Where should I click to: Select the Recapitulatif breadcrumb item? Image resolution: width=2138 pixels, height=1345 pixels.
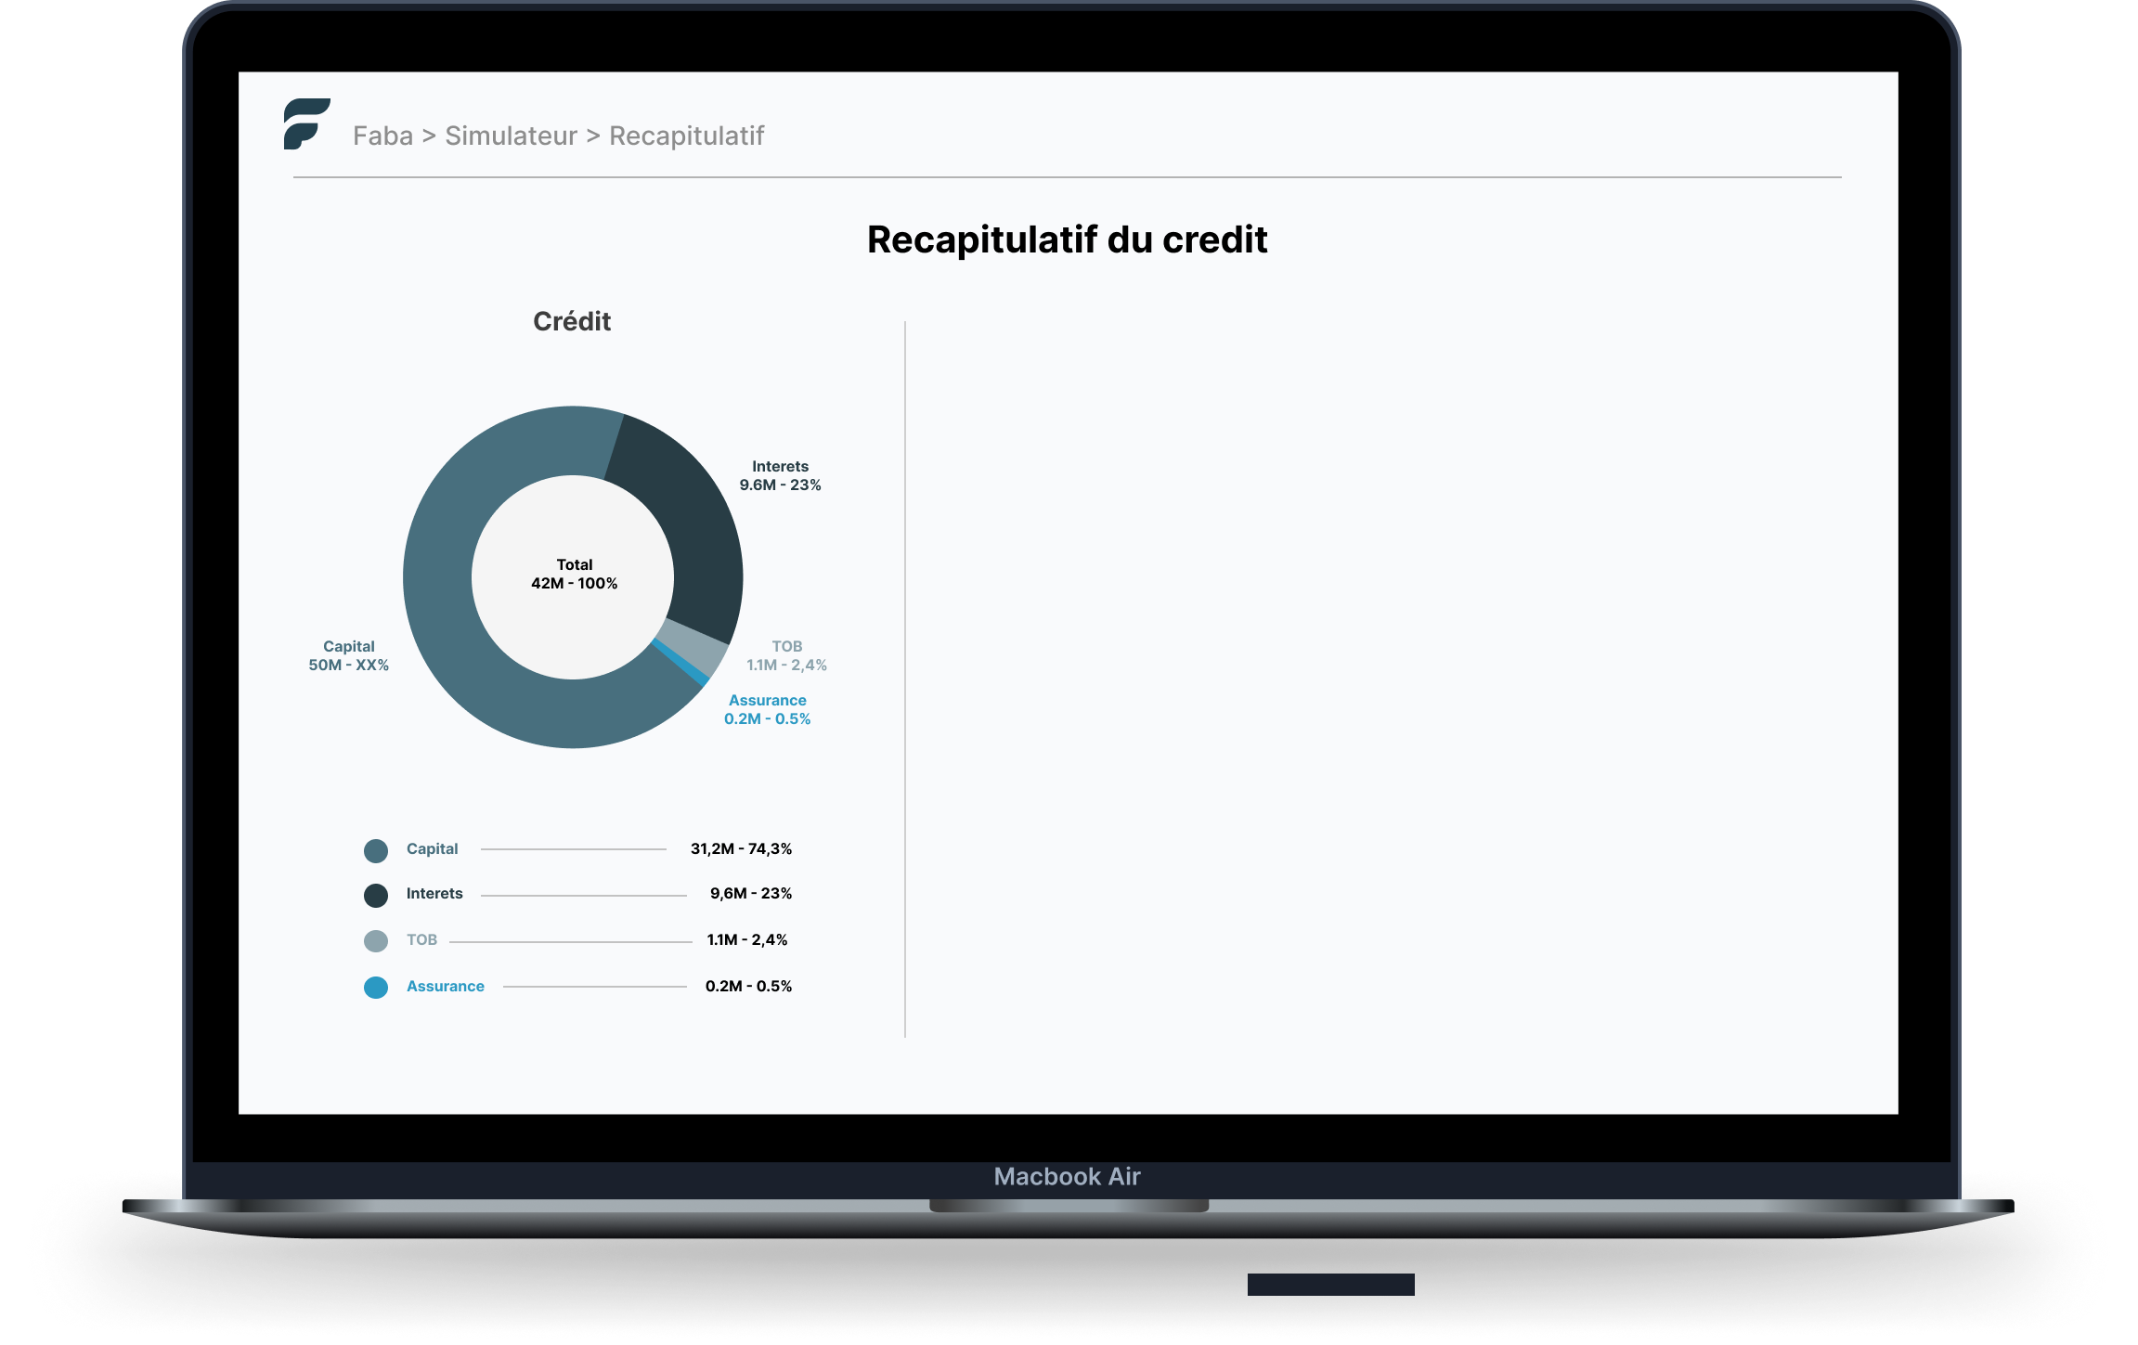685,136
